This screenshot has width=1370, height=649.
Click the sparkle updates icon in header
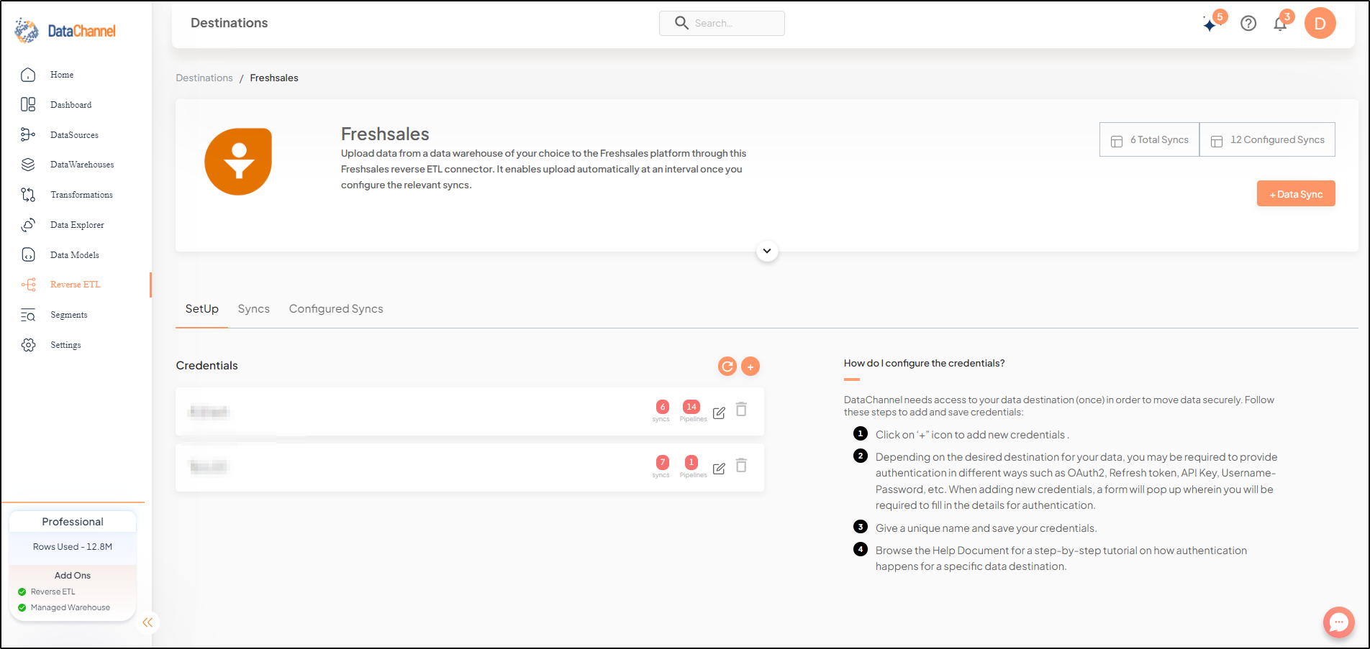(x=1211, y=24)
